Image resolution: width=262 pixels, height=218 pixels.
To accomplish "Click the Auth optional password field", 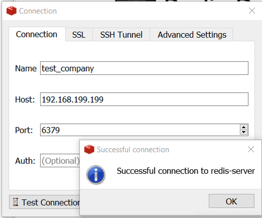I will point(60,161).
